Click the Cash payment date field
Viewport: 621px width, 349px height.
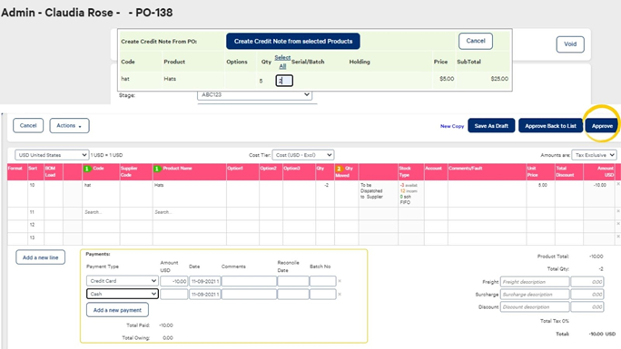(204, 294)
